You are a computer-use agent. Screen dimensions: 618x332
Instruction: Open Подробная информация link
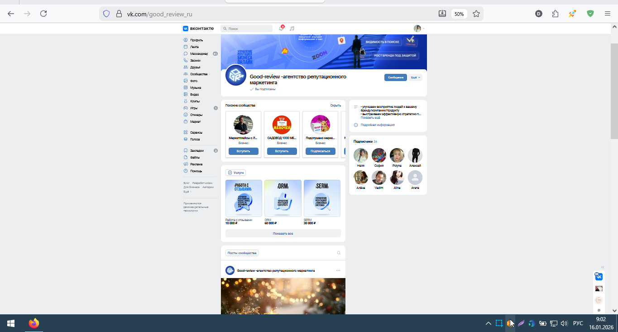pos(378,125)
